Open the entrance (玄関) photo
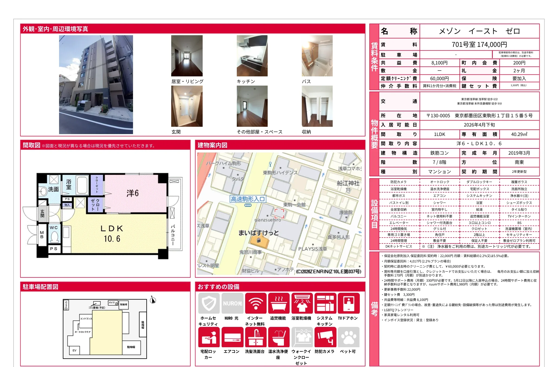This screenshot has width=557, height=367. click(187, 106)
